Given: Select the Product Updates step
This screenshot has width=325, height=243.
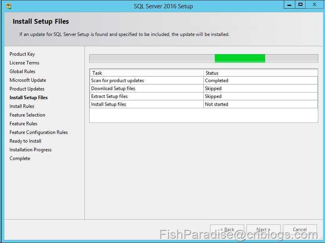Looking at the screenshot, I should (27, 89).
